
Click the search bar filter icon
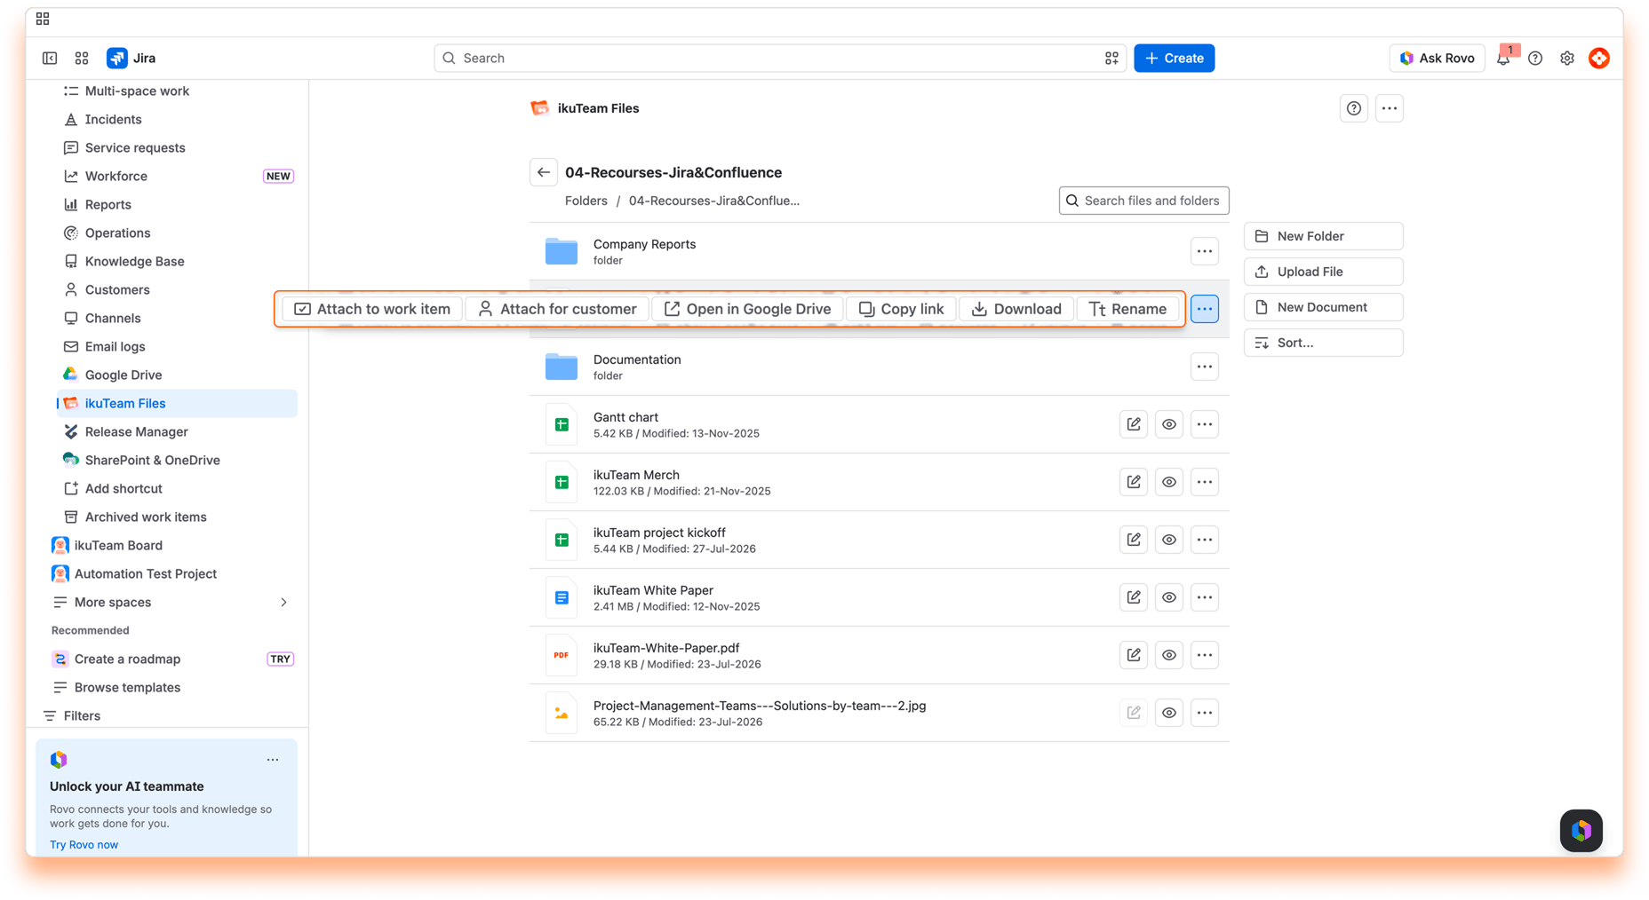1111,58
